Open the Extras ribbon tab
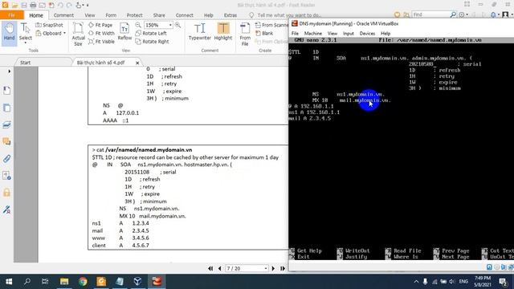514x289 pixels. pos(230,15)
